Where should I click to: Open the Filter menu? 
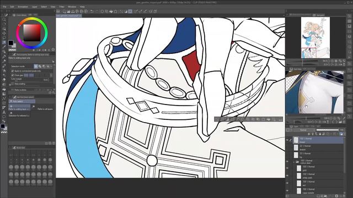point(62,7)
